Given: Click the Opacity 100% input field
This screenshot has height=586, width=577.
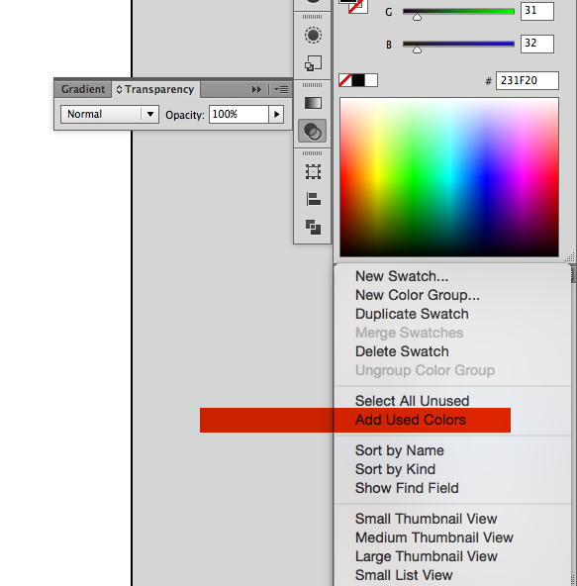Looking at the screenshot, I should click(x=239, y=114).
